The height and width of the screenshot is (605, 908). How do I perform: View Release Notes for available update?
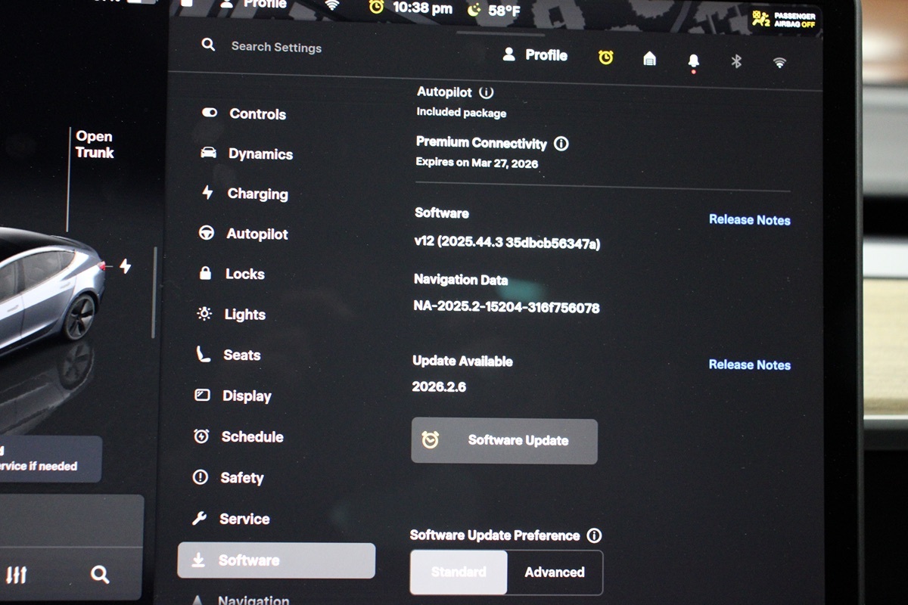coord(749,365)
